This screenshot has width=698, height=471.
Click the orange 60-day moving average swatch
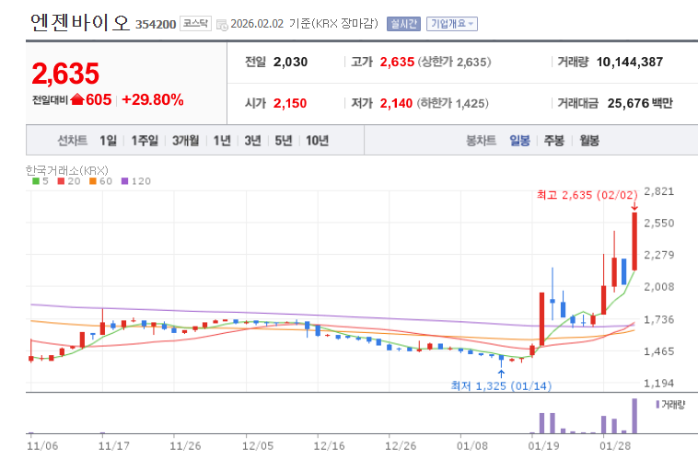pos(93,181)
